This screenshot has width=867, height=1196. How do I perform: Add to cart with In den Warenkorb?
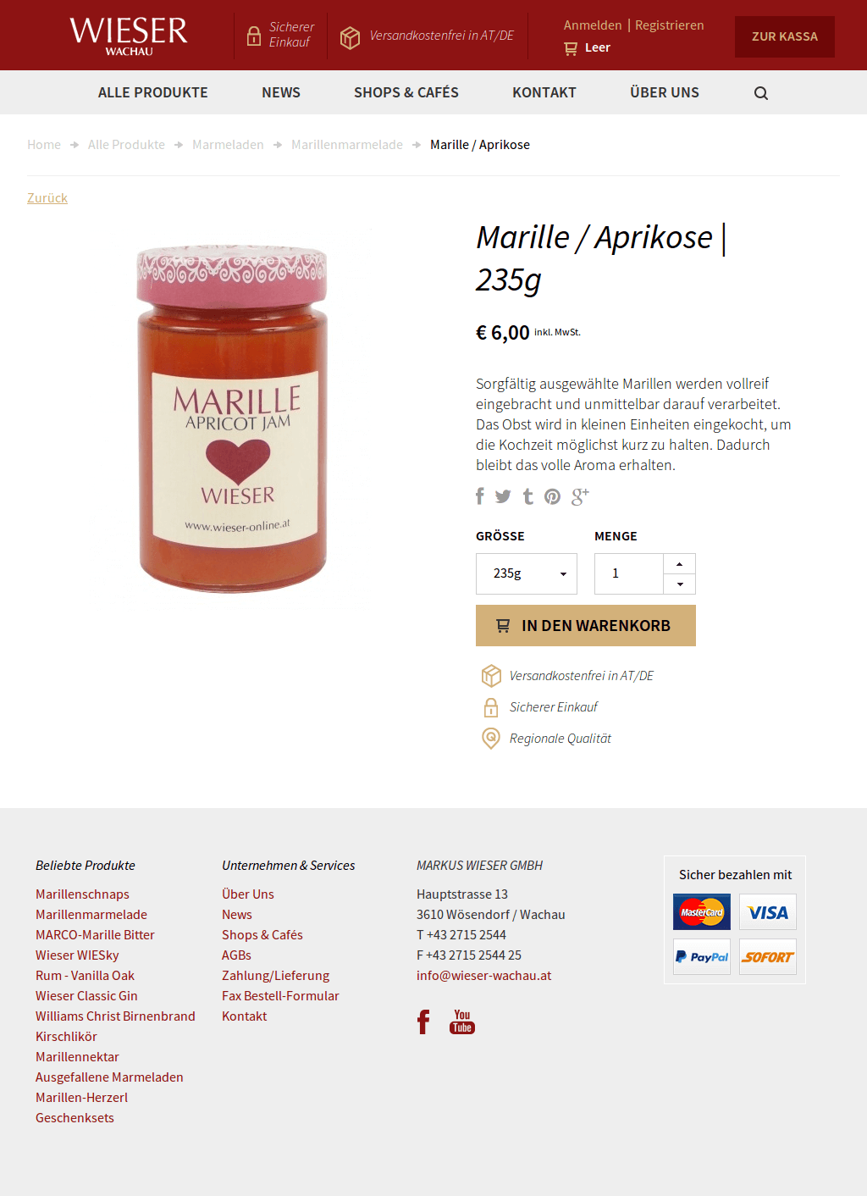point(586,625)
